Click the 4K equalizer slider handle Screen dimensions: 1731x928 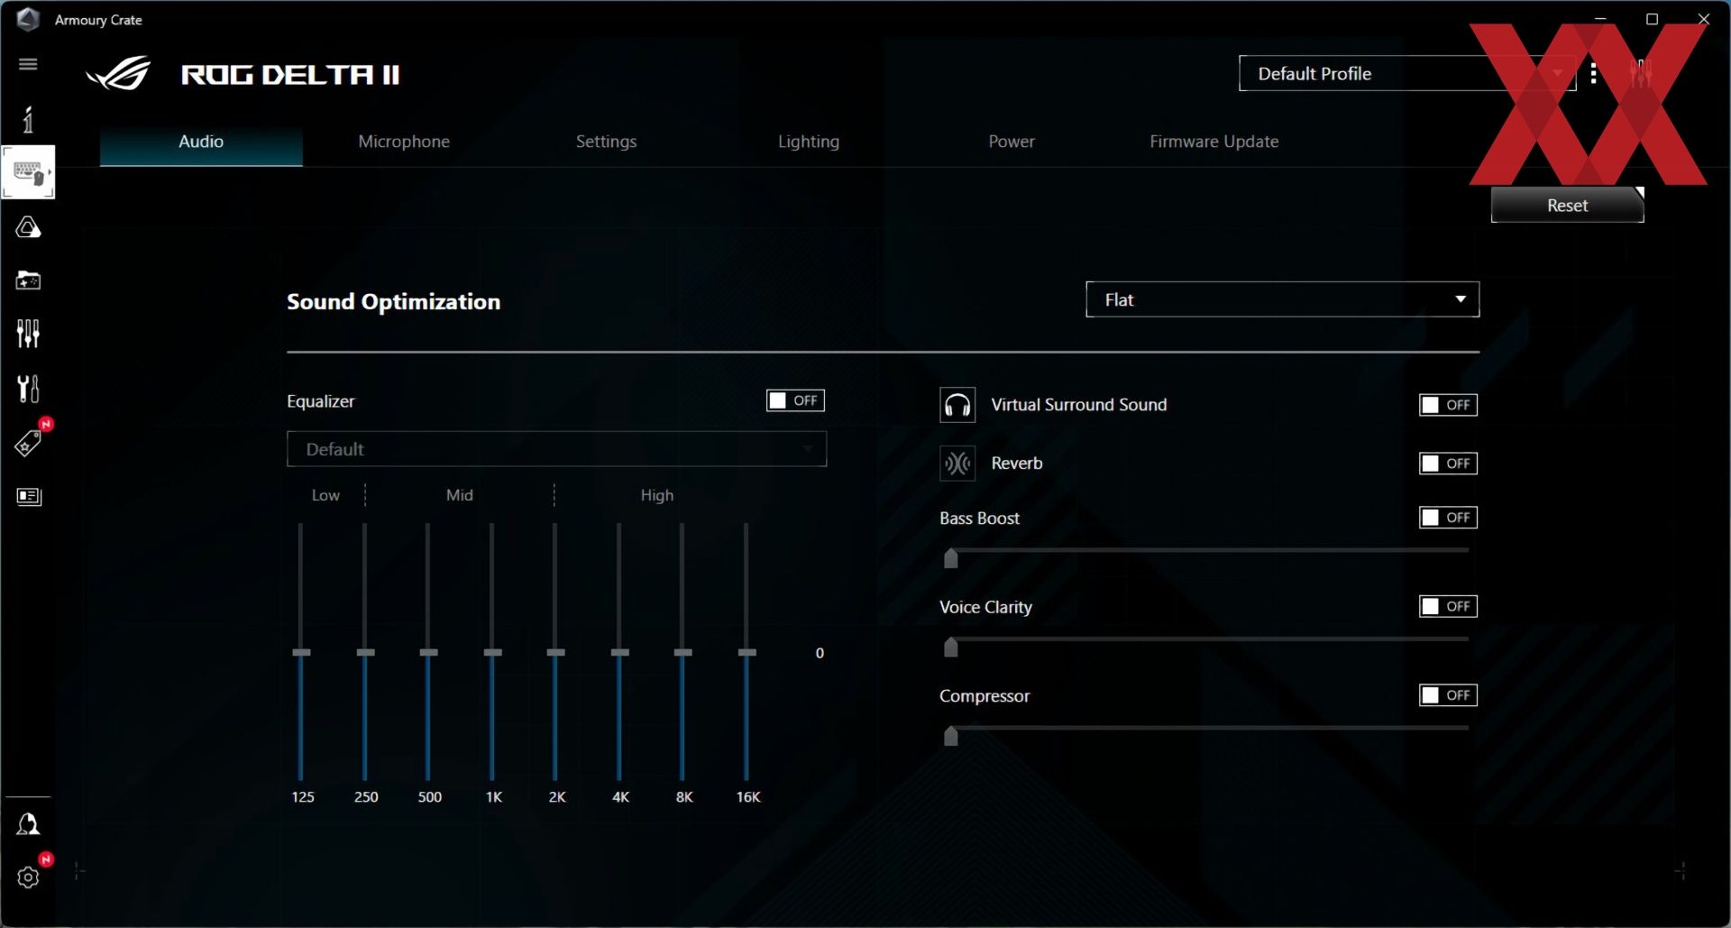620,652
